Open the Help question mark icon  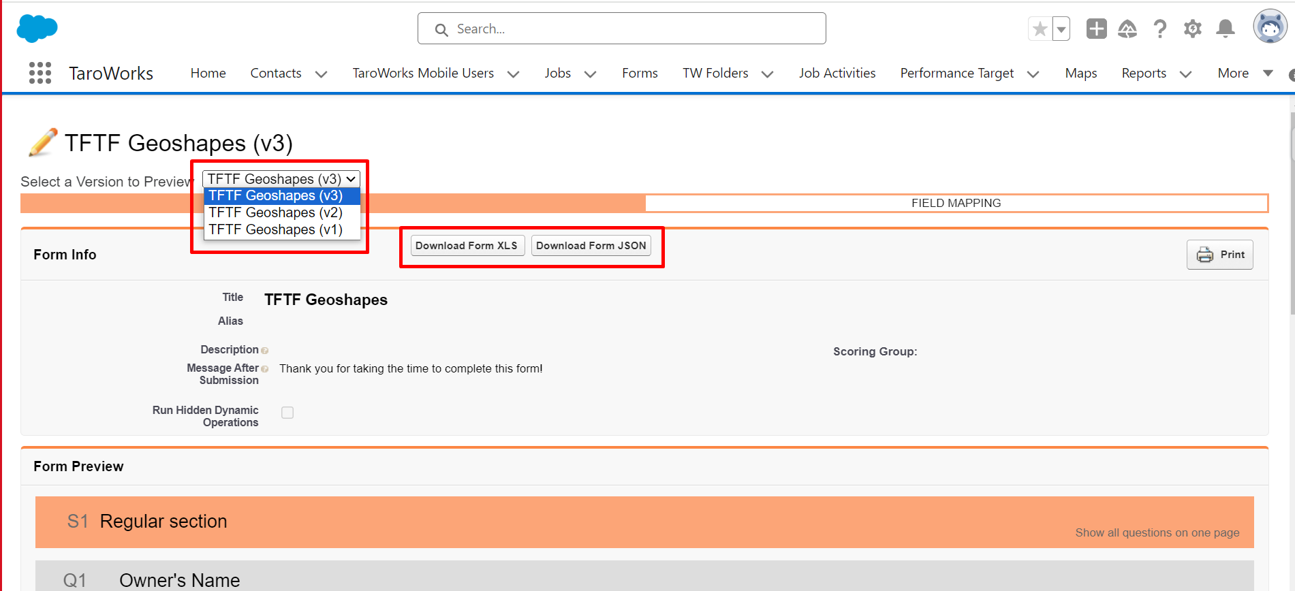coord(1159,29)
